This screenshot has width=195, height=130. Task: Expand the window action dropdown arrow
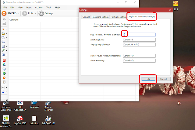tap(6, 38)
